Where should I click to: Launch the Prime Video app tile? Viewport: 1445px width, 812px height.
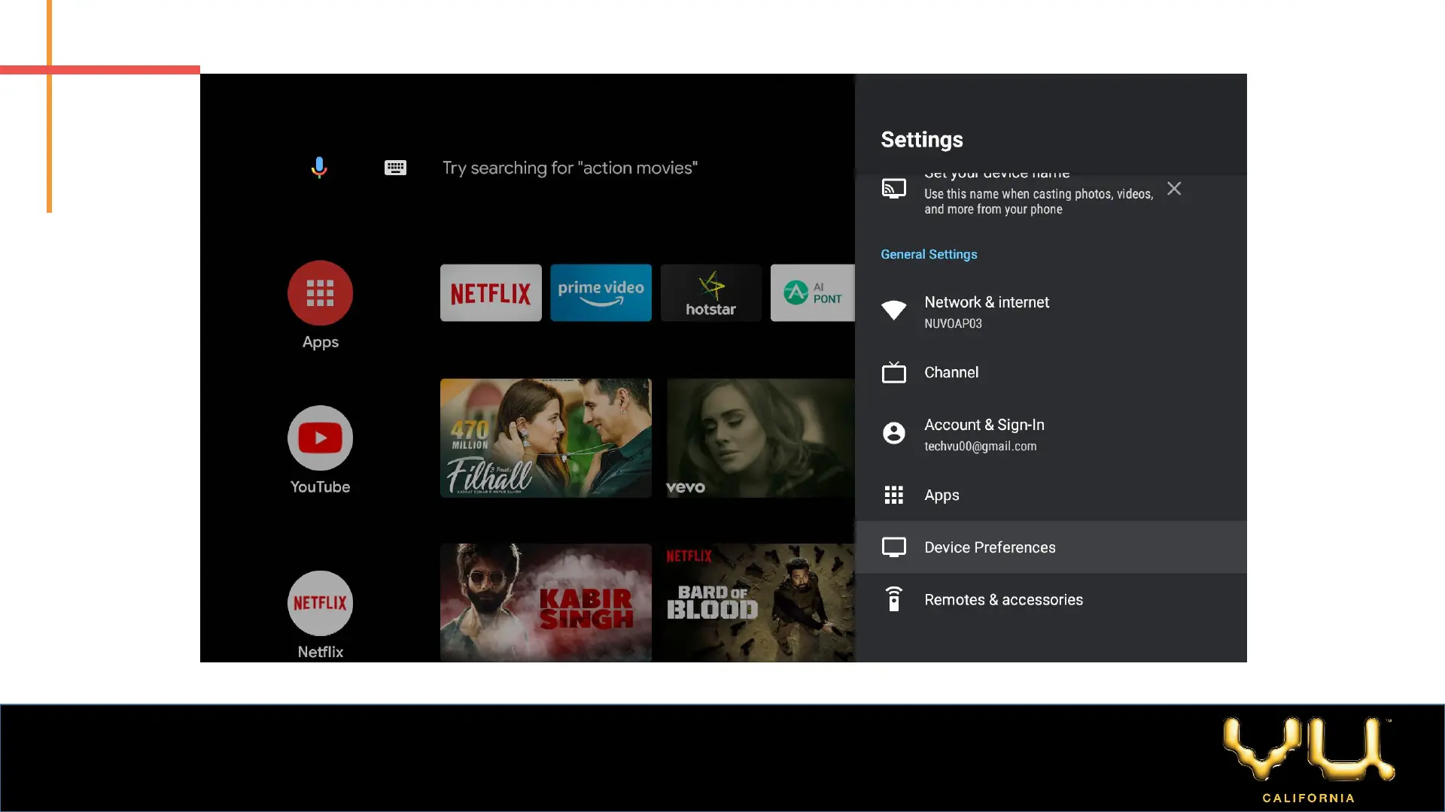(x=601, y=293)
